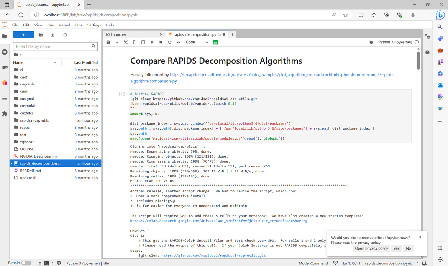
Task: Expand the cell type Code dropdown
Action: [x=197, y=42]
